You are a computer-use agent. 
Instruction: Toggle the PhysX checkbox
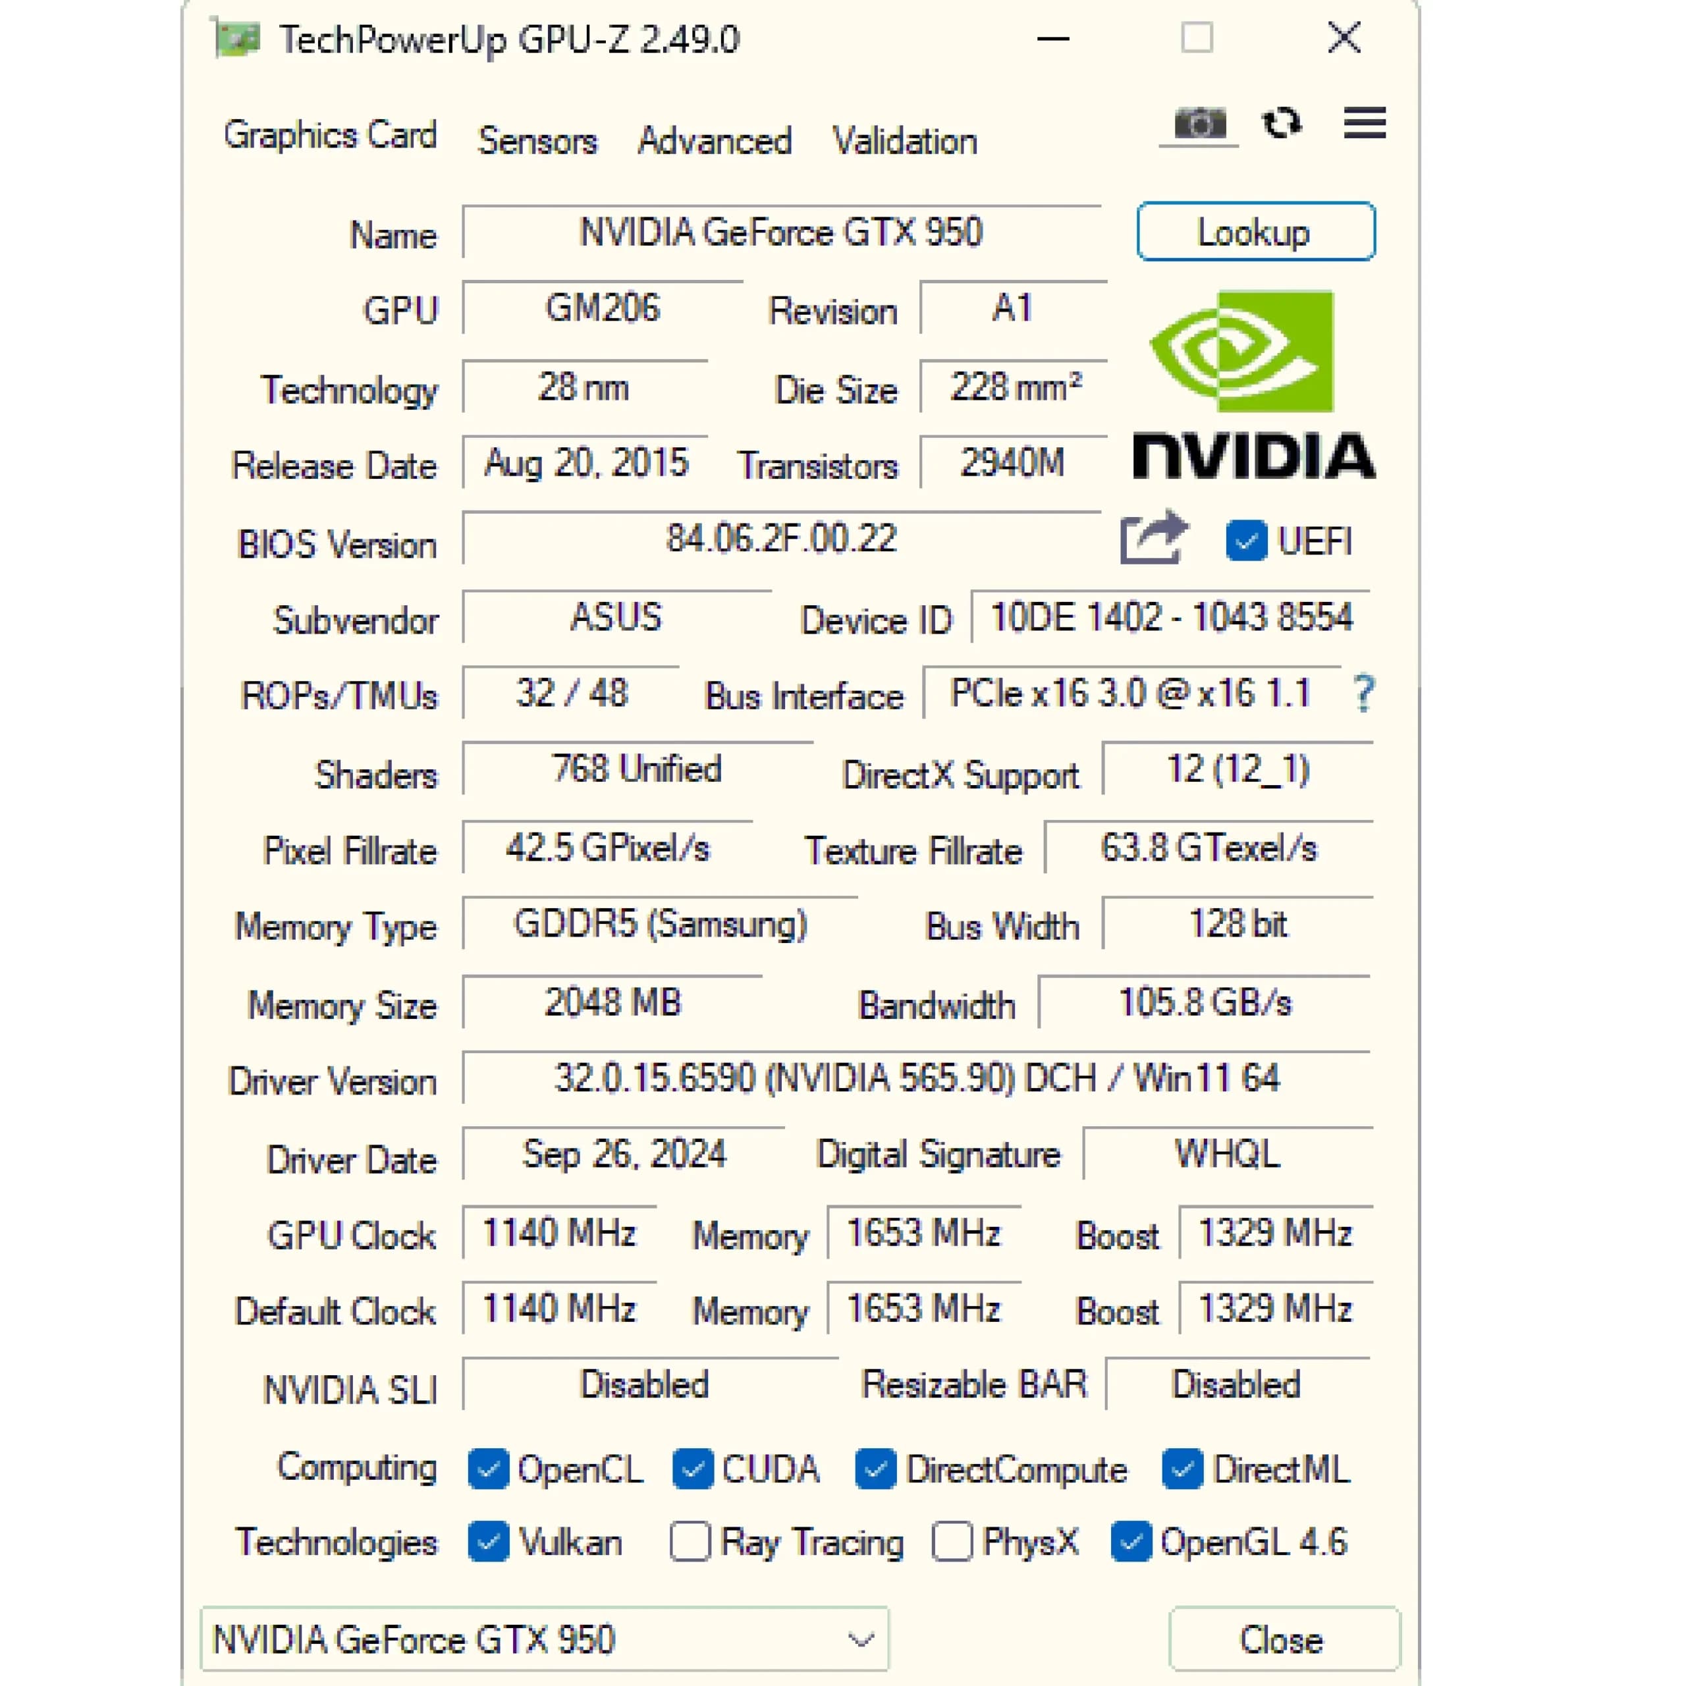(x=952, y=1542)
